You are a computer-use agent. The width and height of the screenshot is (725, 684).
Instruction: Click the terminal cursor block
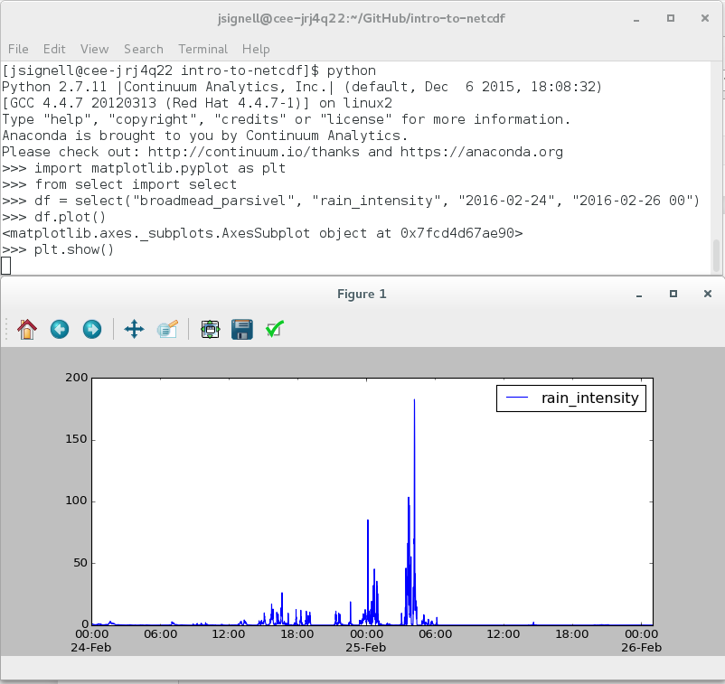point(6,266)
